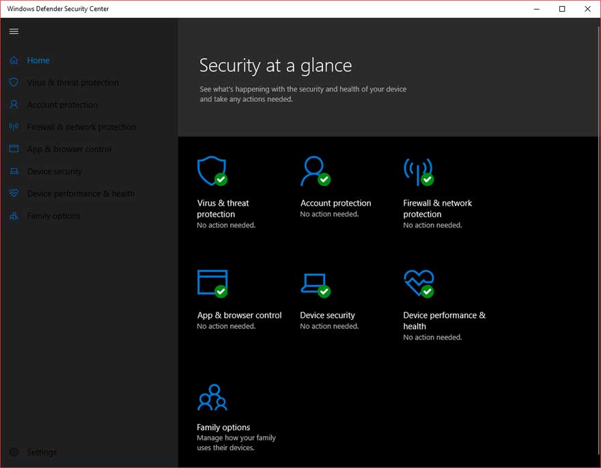
Task: Click the Family options tile title
Action: [223, 427]
